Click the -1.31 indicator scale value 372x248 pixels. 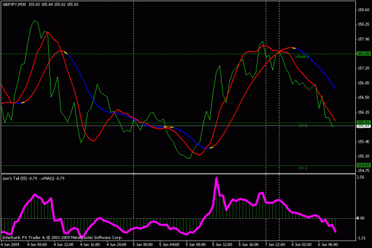click(x=361, y=238)
